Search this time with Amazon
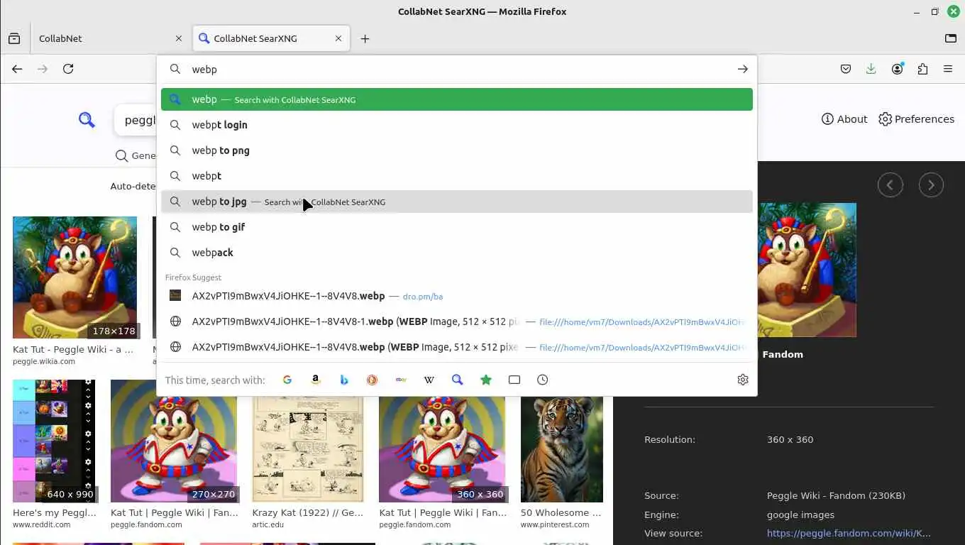This screenshot has height=545, width=965. pos(316,380)
